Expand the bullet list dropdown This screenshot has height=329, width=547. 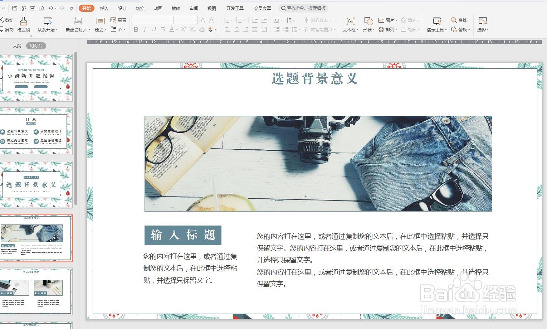(232, 20)
